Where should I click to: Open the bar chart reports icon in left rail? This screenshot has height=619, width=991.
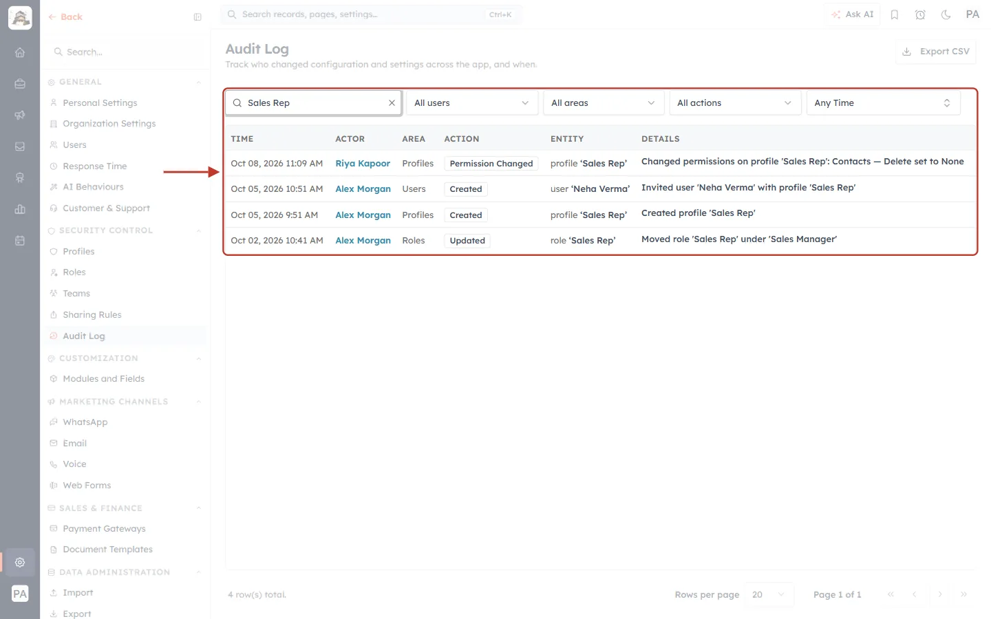[20, 209]
